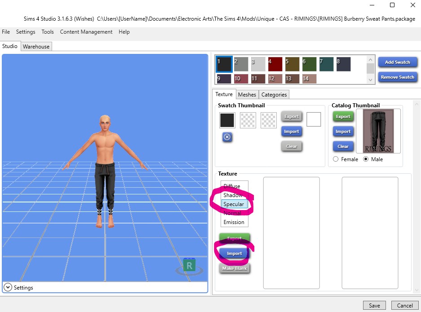Open the Help menu
Screen dimensions: 421x312
click(x=124, y=32)
